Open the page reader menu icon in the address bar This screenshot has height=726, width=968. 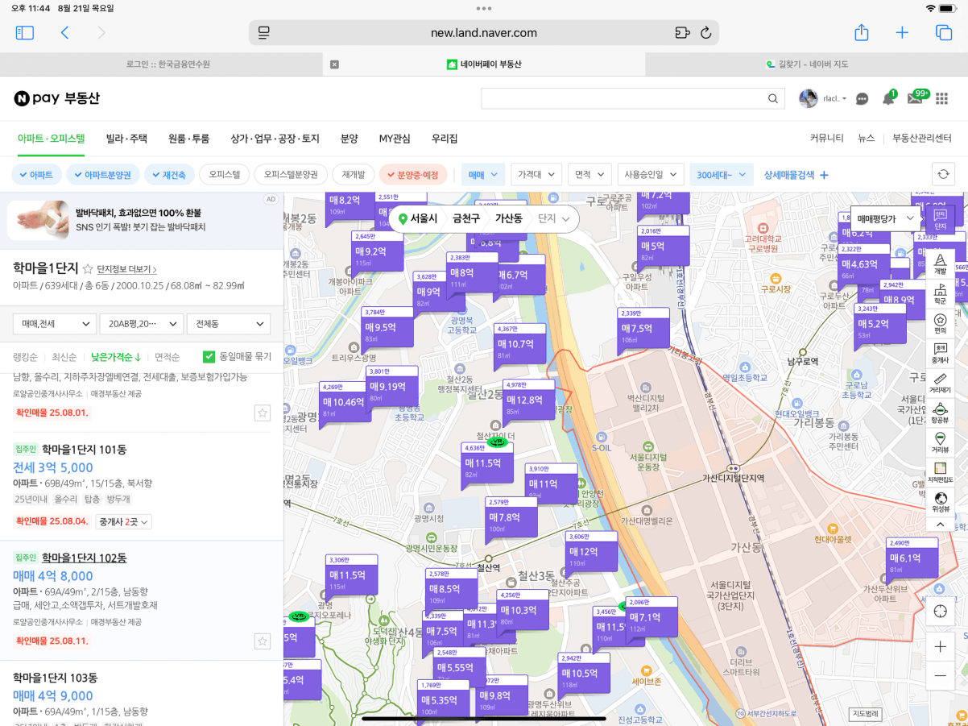[263, 32]
